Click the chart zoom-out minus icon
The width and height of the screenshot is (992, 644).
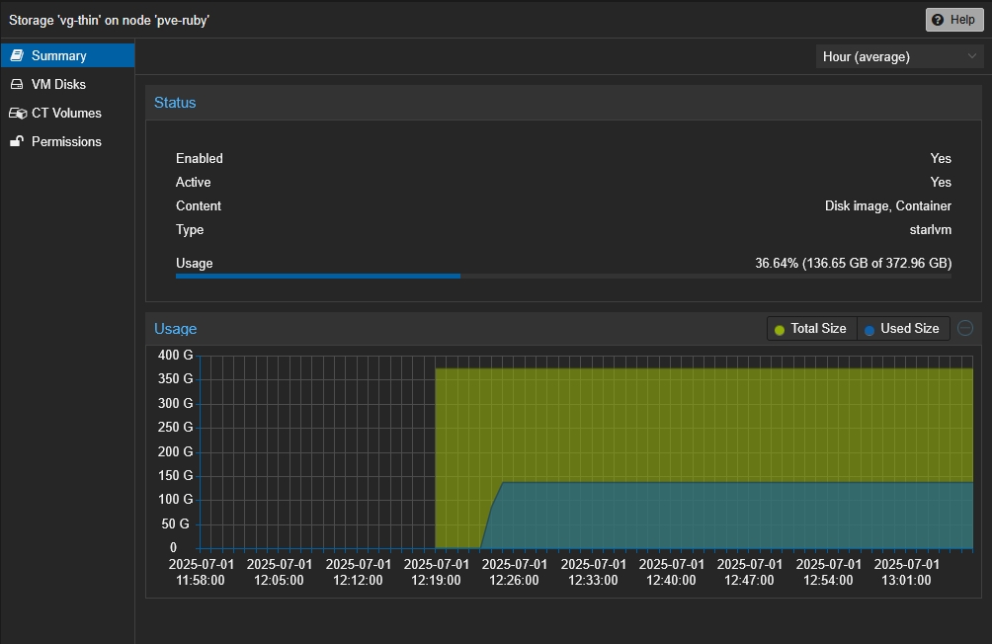coord(965,328)
